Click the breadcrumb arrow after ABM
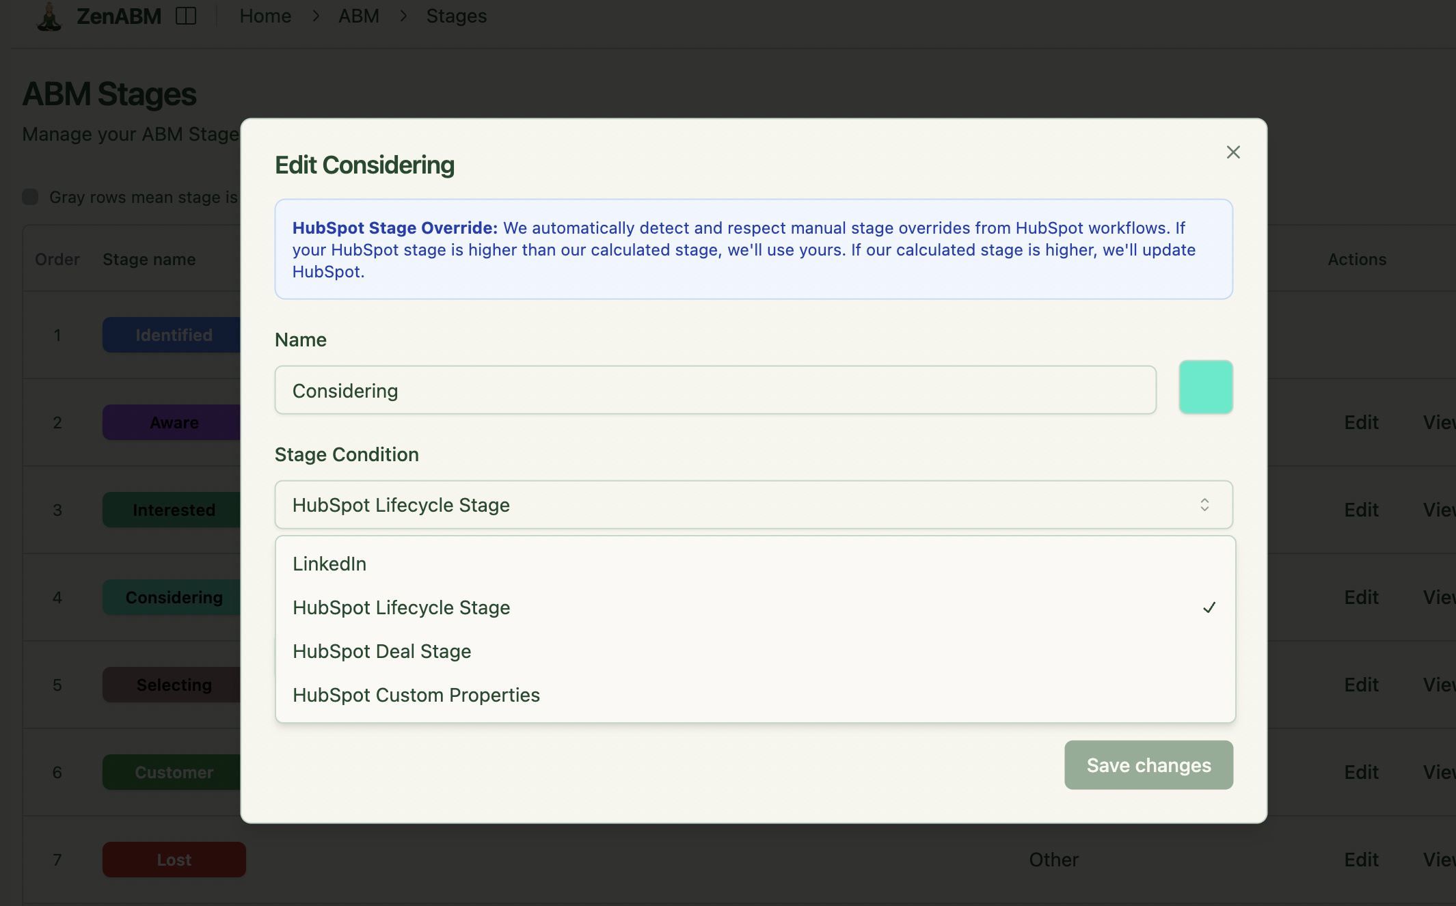The height and width of the screenshot is (906, 1456). tap(403, 16)
